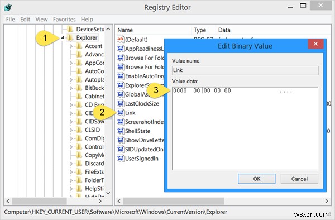Click the Discard folder icon
This screenshot has height=220, width=335.
pos(79,164)
